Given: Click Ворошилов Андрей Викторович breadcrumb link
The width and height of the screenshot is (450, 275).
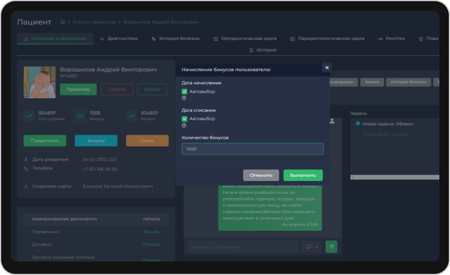Looking at the screenshot, I should 161,22.
